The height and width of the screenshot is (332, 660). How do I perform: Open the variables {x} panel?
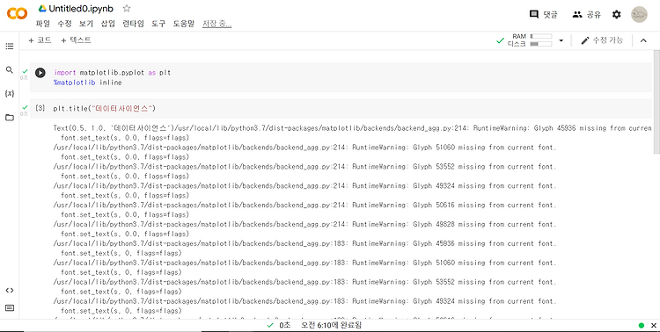pos(10,93)
